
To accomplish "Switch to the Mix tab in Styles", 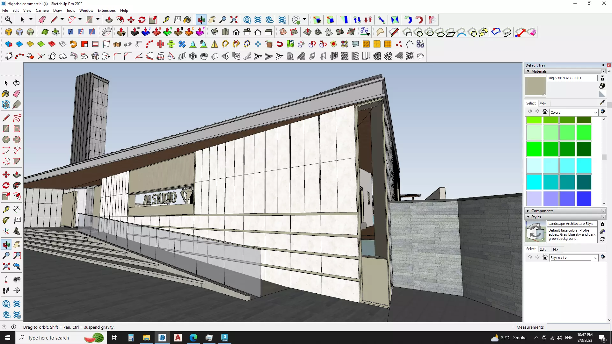I will click(x=556, y=249).
